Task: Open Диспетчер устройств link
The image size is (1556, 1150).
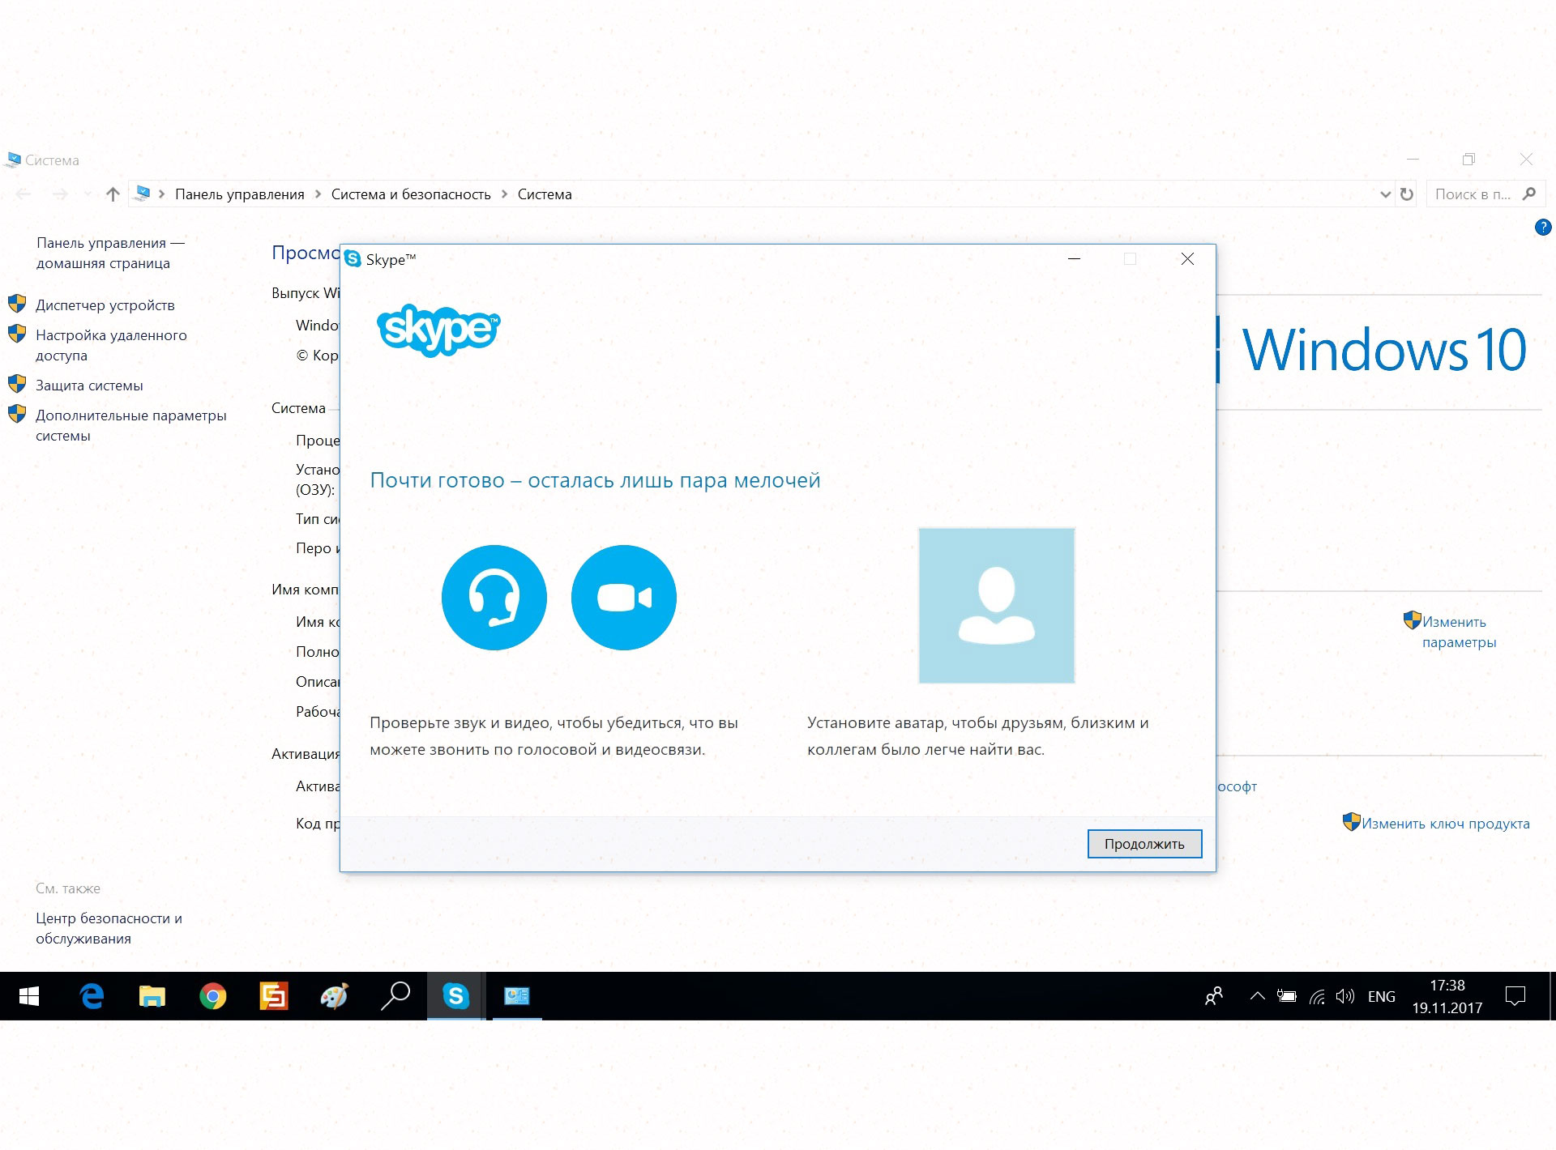Action: [x=105, y=305]
